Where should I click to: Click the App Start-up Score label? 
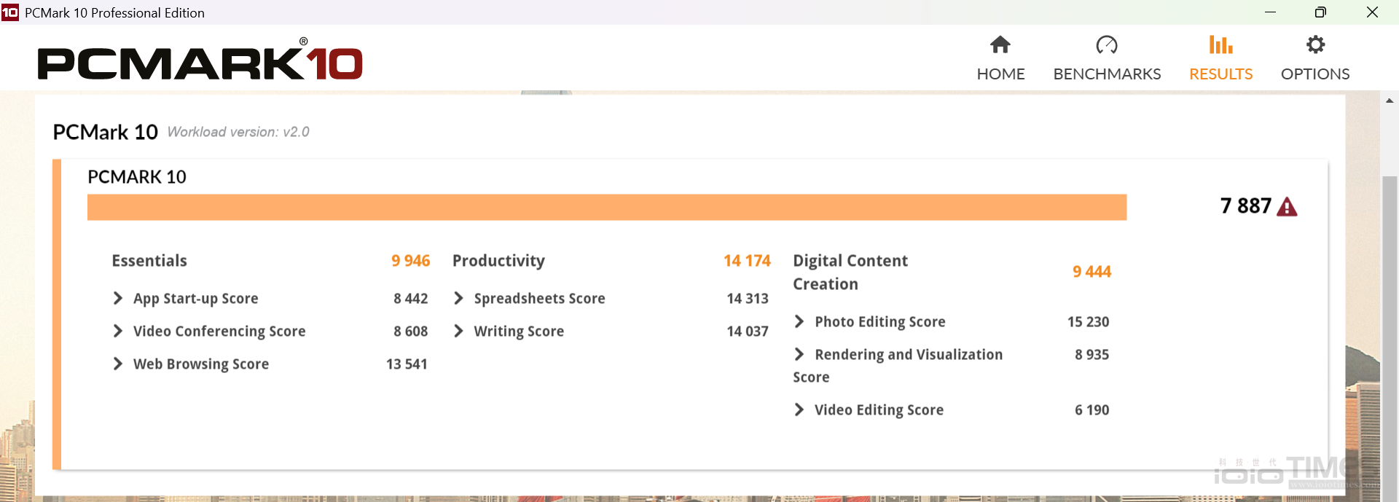click(195, 299)
